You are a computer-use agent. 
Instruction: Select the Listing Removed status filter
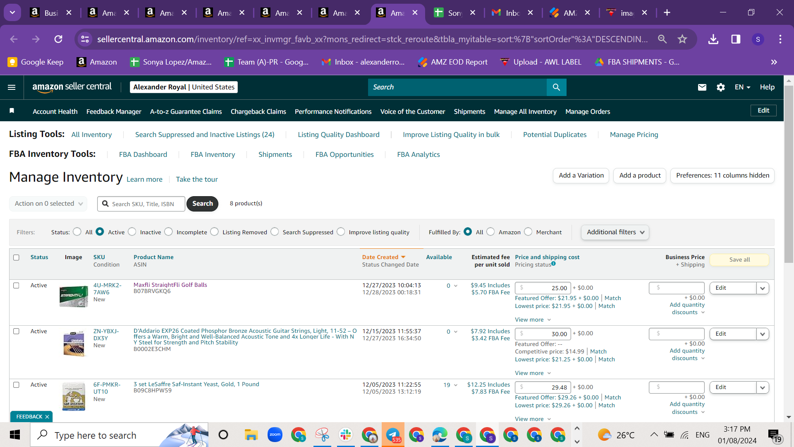click(x=214, y=232)
